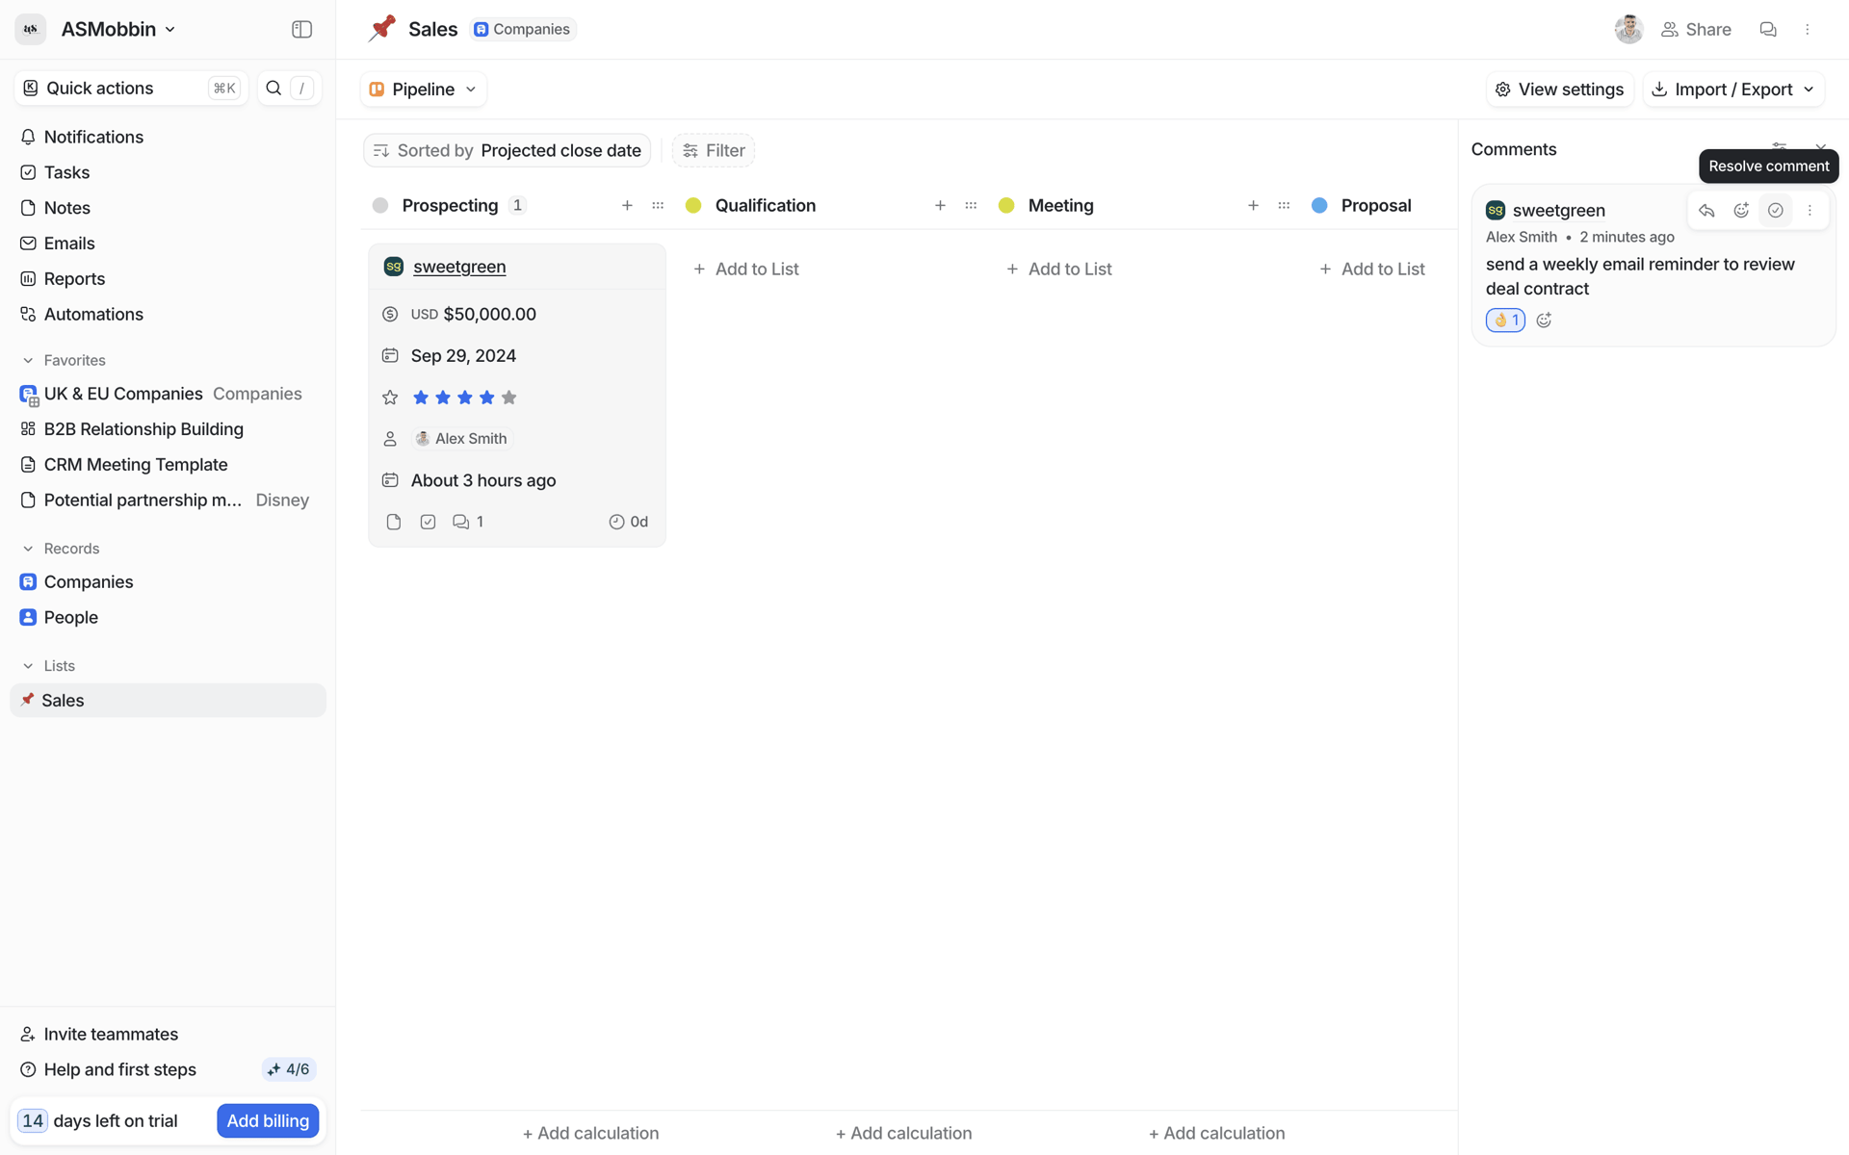Open comments icon in top bar
The height and width of the screenshot is (1155, 1849).
tap(1767, 29)
